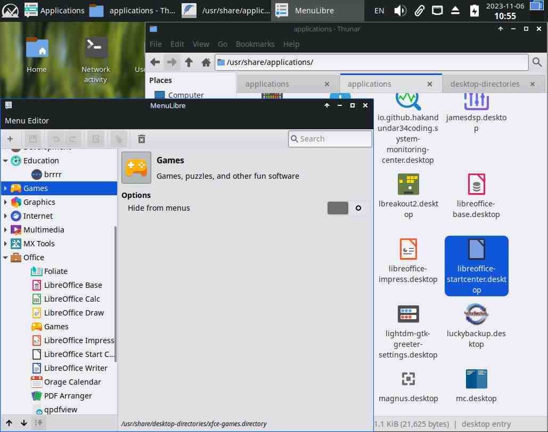Go to parent folder in Thunar
Screen dimensions: 548x432
[189, 62]
